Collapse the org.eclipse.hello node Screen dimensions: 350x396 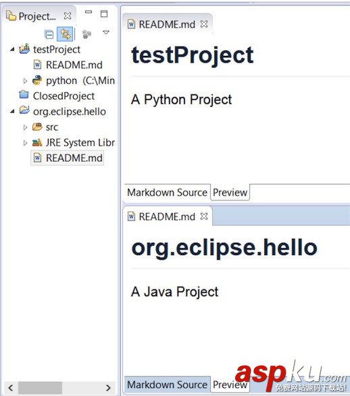coord(12,111)
